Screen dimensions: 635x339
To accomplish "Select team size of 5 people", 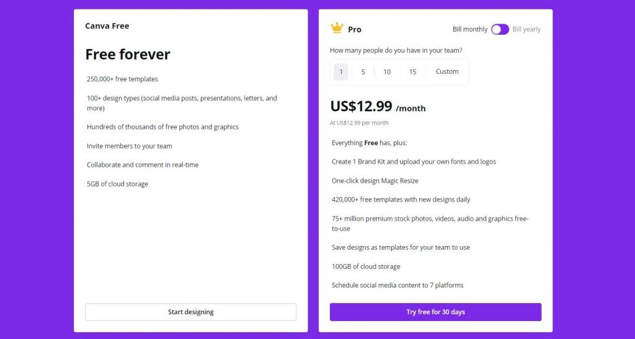I will [363, 72].
